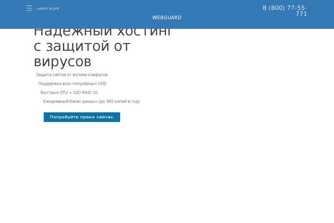Click the Попробуйте прямо сейчас button
Screen dimensions: 334x223
(x=82, y=117)
